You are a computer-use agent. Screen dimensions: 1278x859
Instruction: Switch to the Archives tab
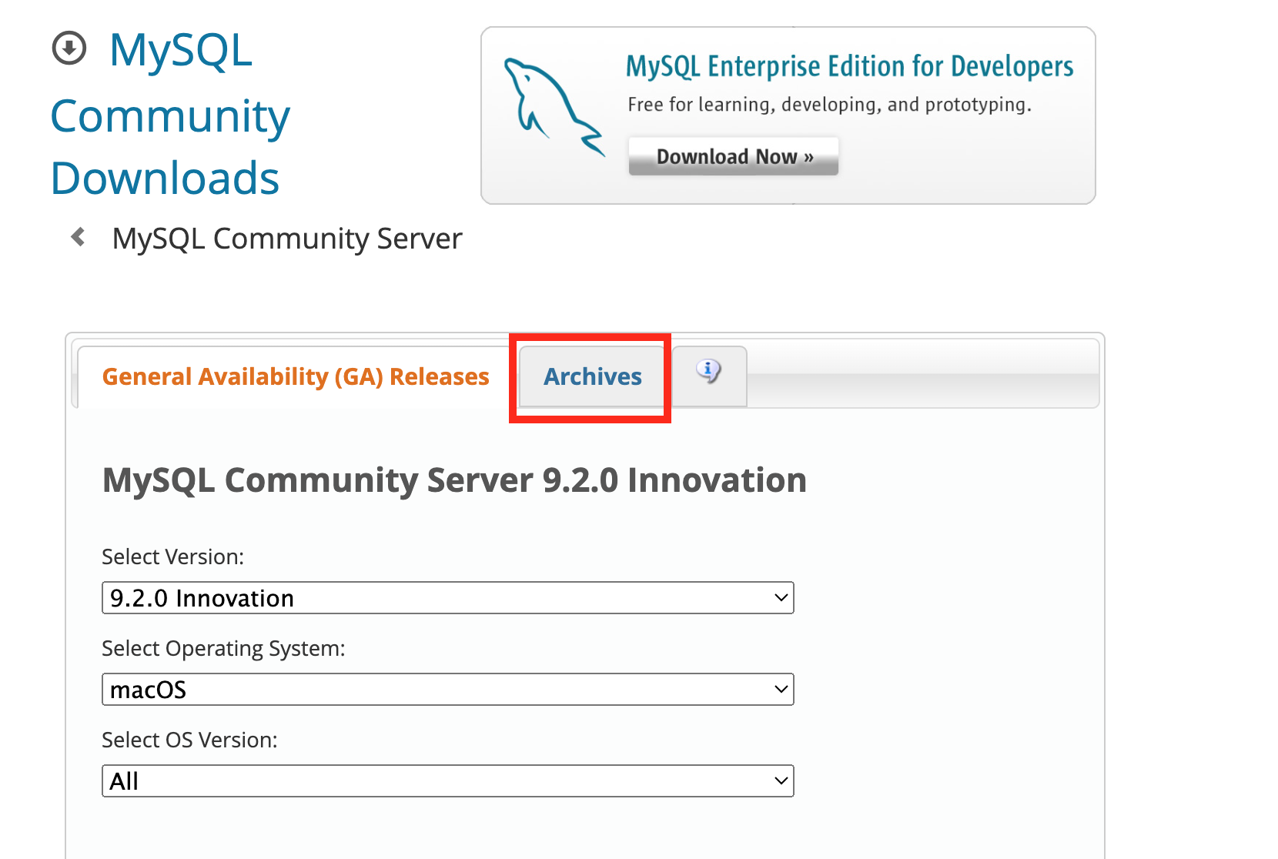pyautogui.click(x=592, y=376)
